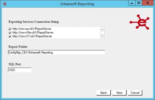Click the Next button
Viewport: 155px width, 100px height.
[x=119, y=93]
